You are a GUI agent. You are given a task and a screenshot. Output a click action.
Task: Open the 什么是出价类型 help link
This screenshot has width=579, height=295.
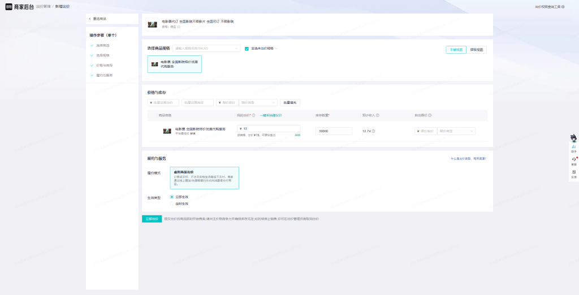468,158
